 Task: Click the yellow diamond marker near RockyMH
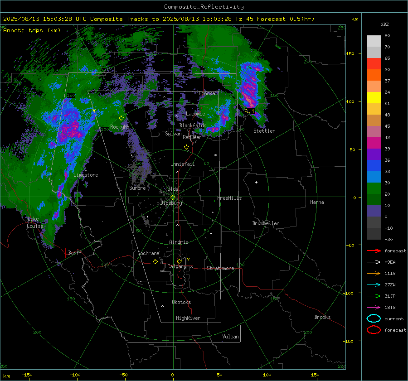point(121,118)
